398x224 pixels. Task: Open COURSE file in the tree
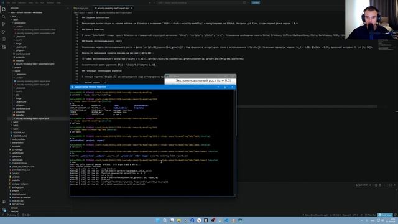pyautogui.click(x=16, y=174)
